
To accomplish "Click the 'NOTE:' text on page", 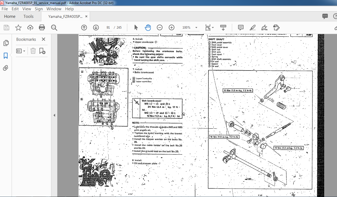I will (x=136, y=123).
